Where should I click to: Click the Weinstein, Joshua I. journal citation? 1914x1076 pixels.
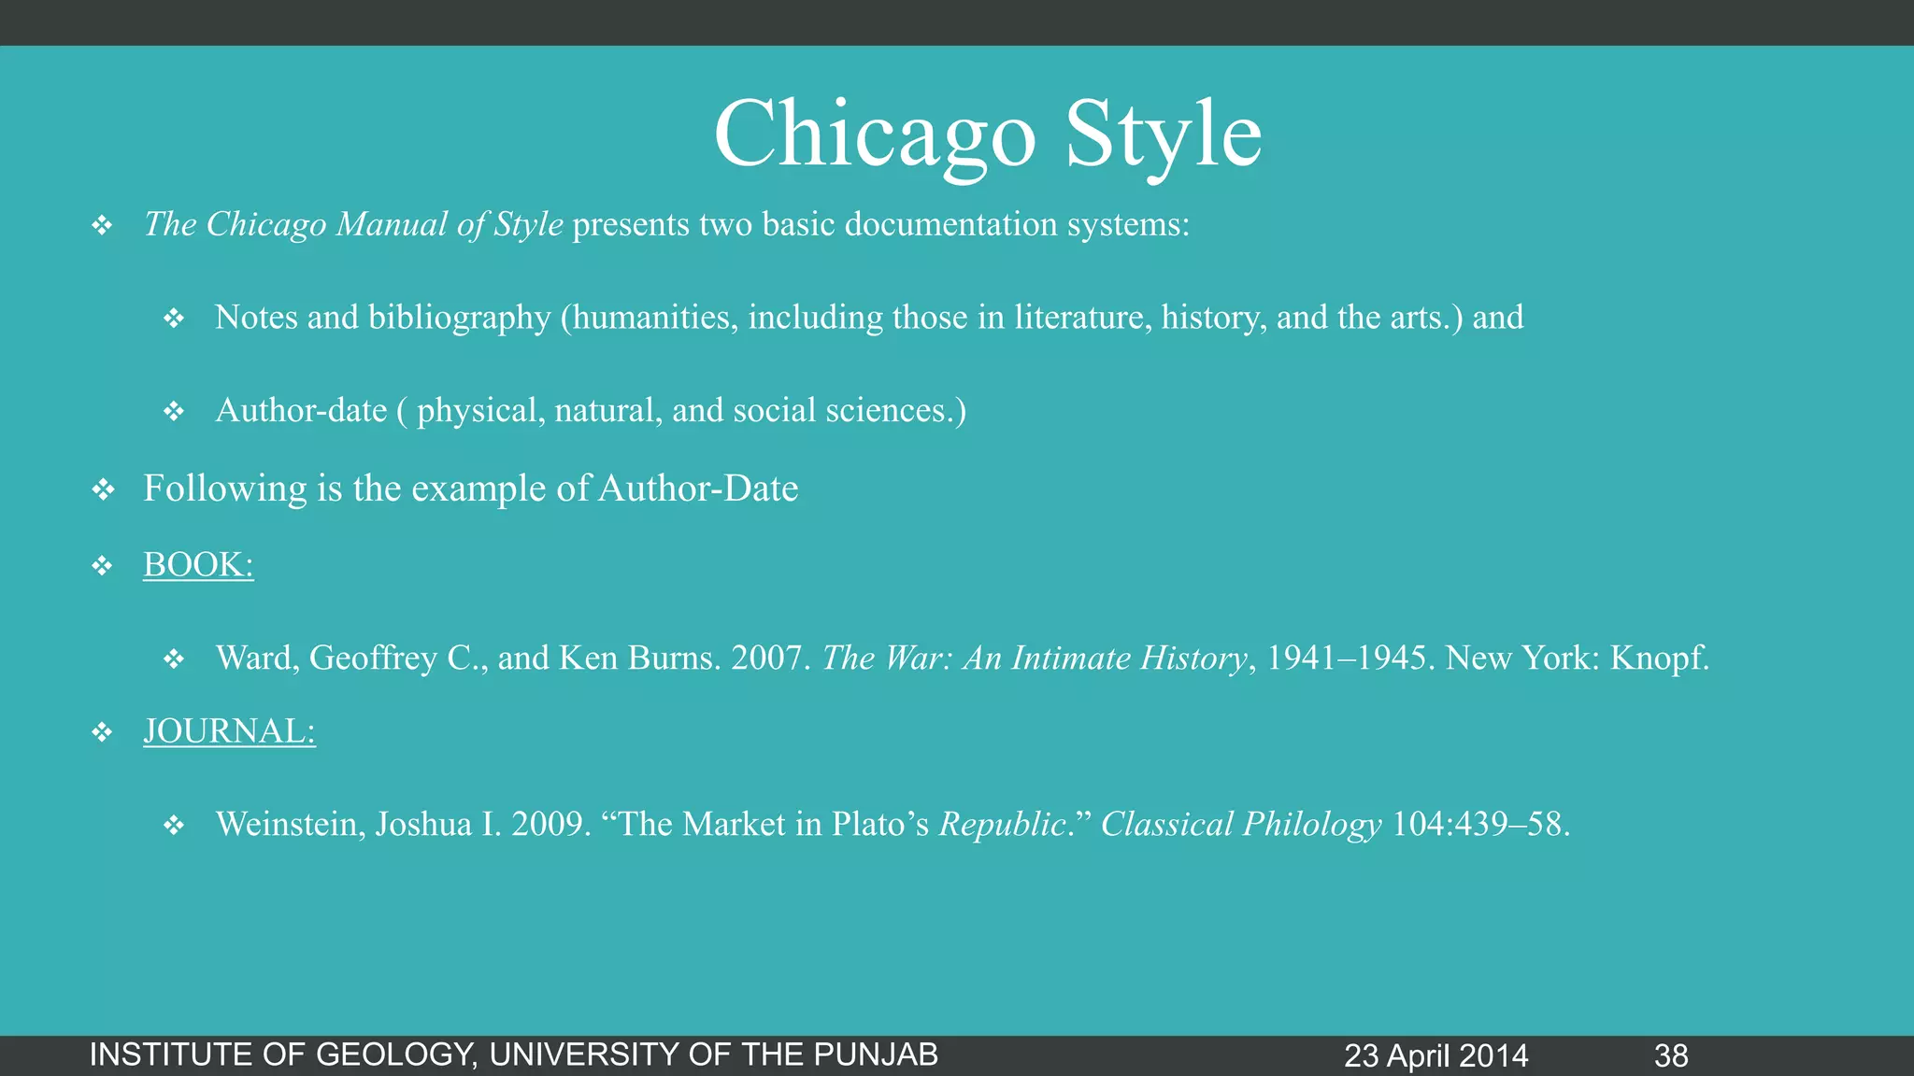coord(893,824)
